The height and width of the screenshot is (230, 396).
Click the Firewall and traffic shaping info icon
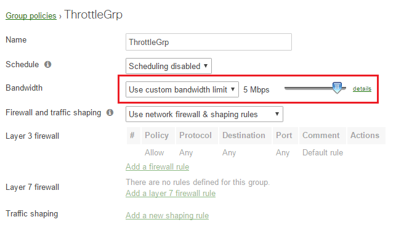tap(110, 112)
